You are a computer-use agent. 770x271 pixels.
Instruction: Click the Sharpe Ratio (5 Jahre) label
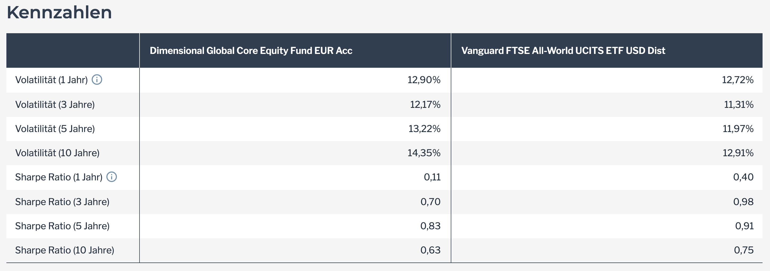62,226
